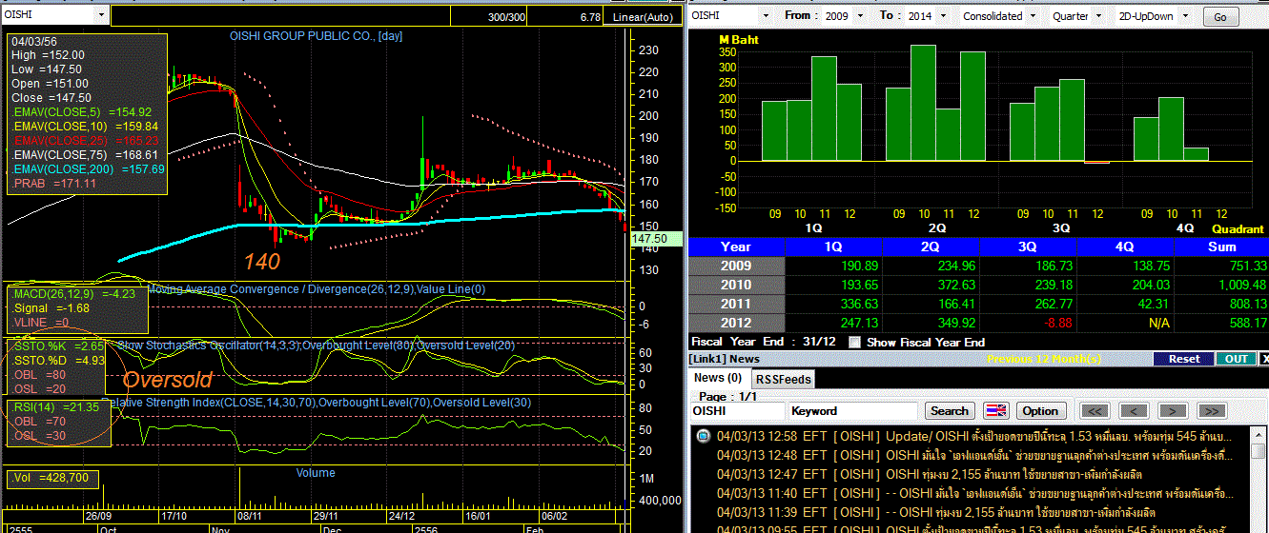Click the Previous 12 Month(s) label

pyautogui.click(x=1045, y=359)
